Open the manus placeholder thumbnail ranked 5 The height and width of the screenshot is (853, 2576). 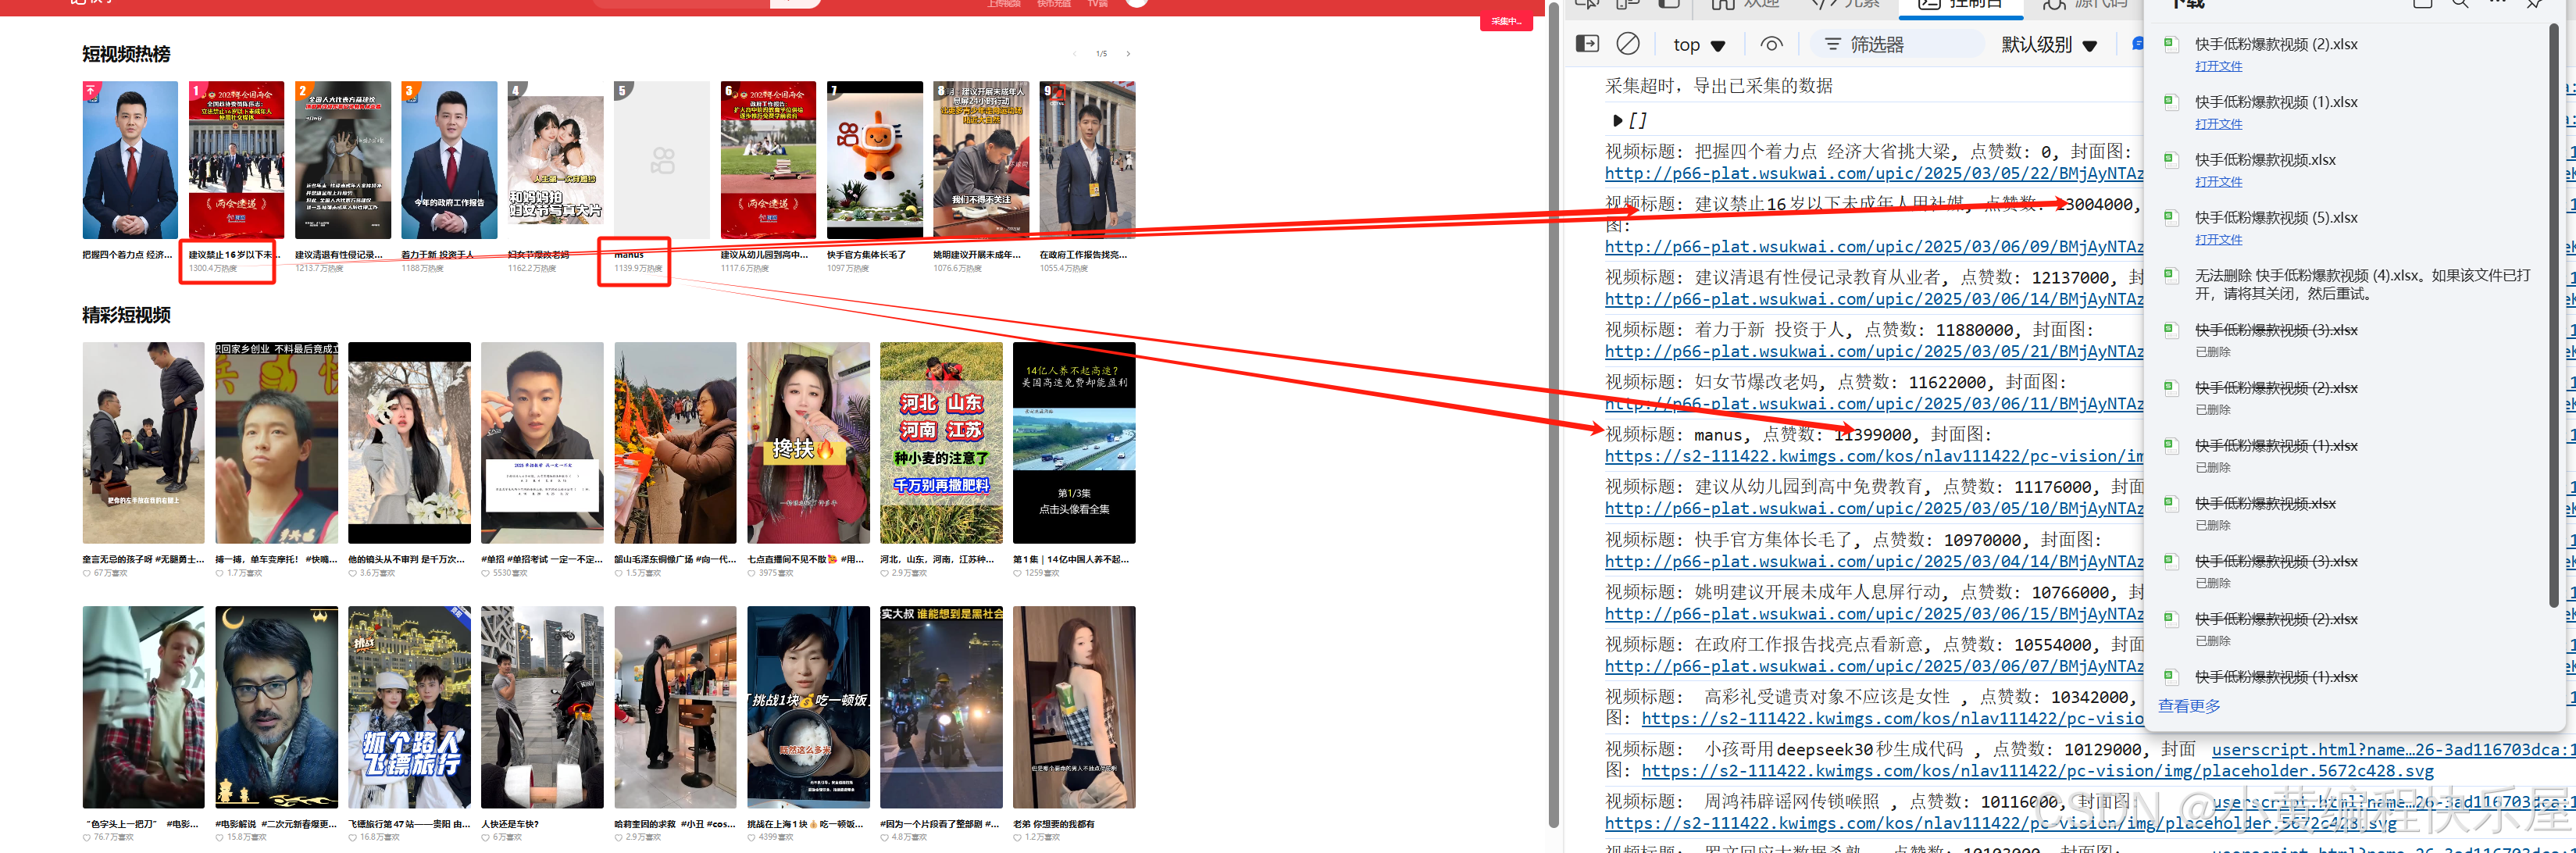(662, 160)
